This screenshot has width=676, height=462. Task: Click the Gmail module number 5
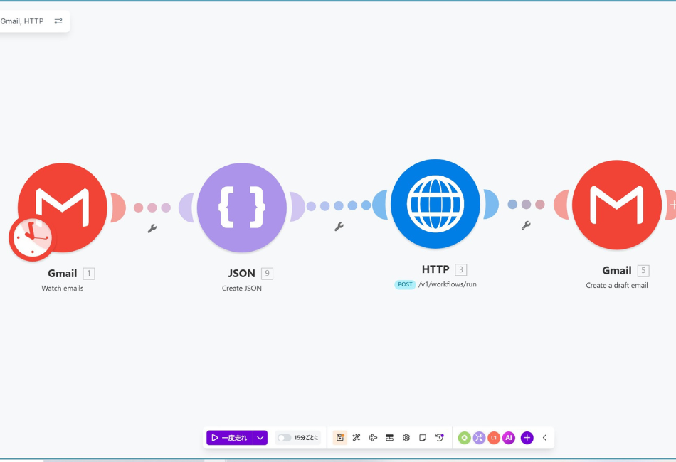click(x=643, y=270)
